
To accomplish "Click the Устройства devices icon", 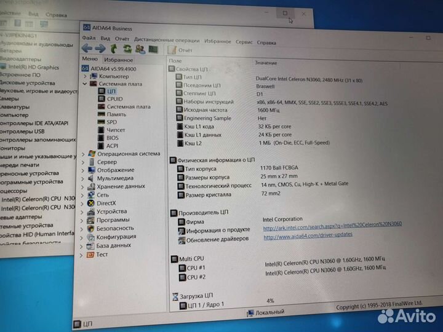I will pyautogui.click(x=90, y=211).
